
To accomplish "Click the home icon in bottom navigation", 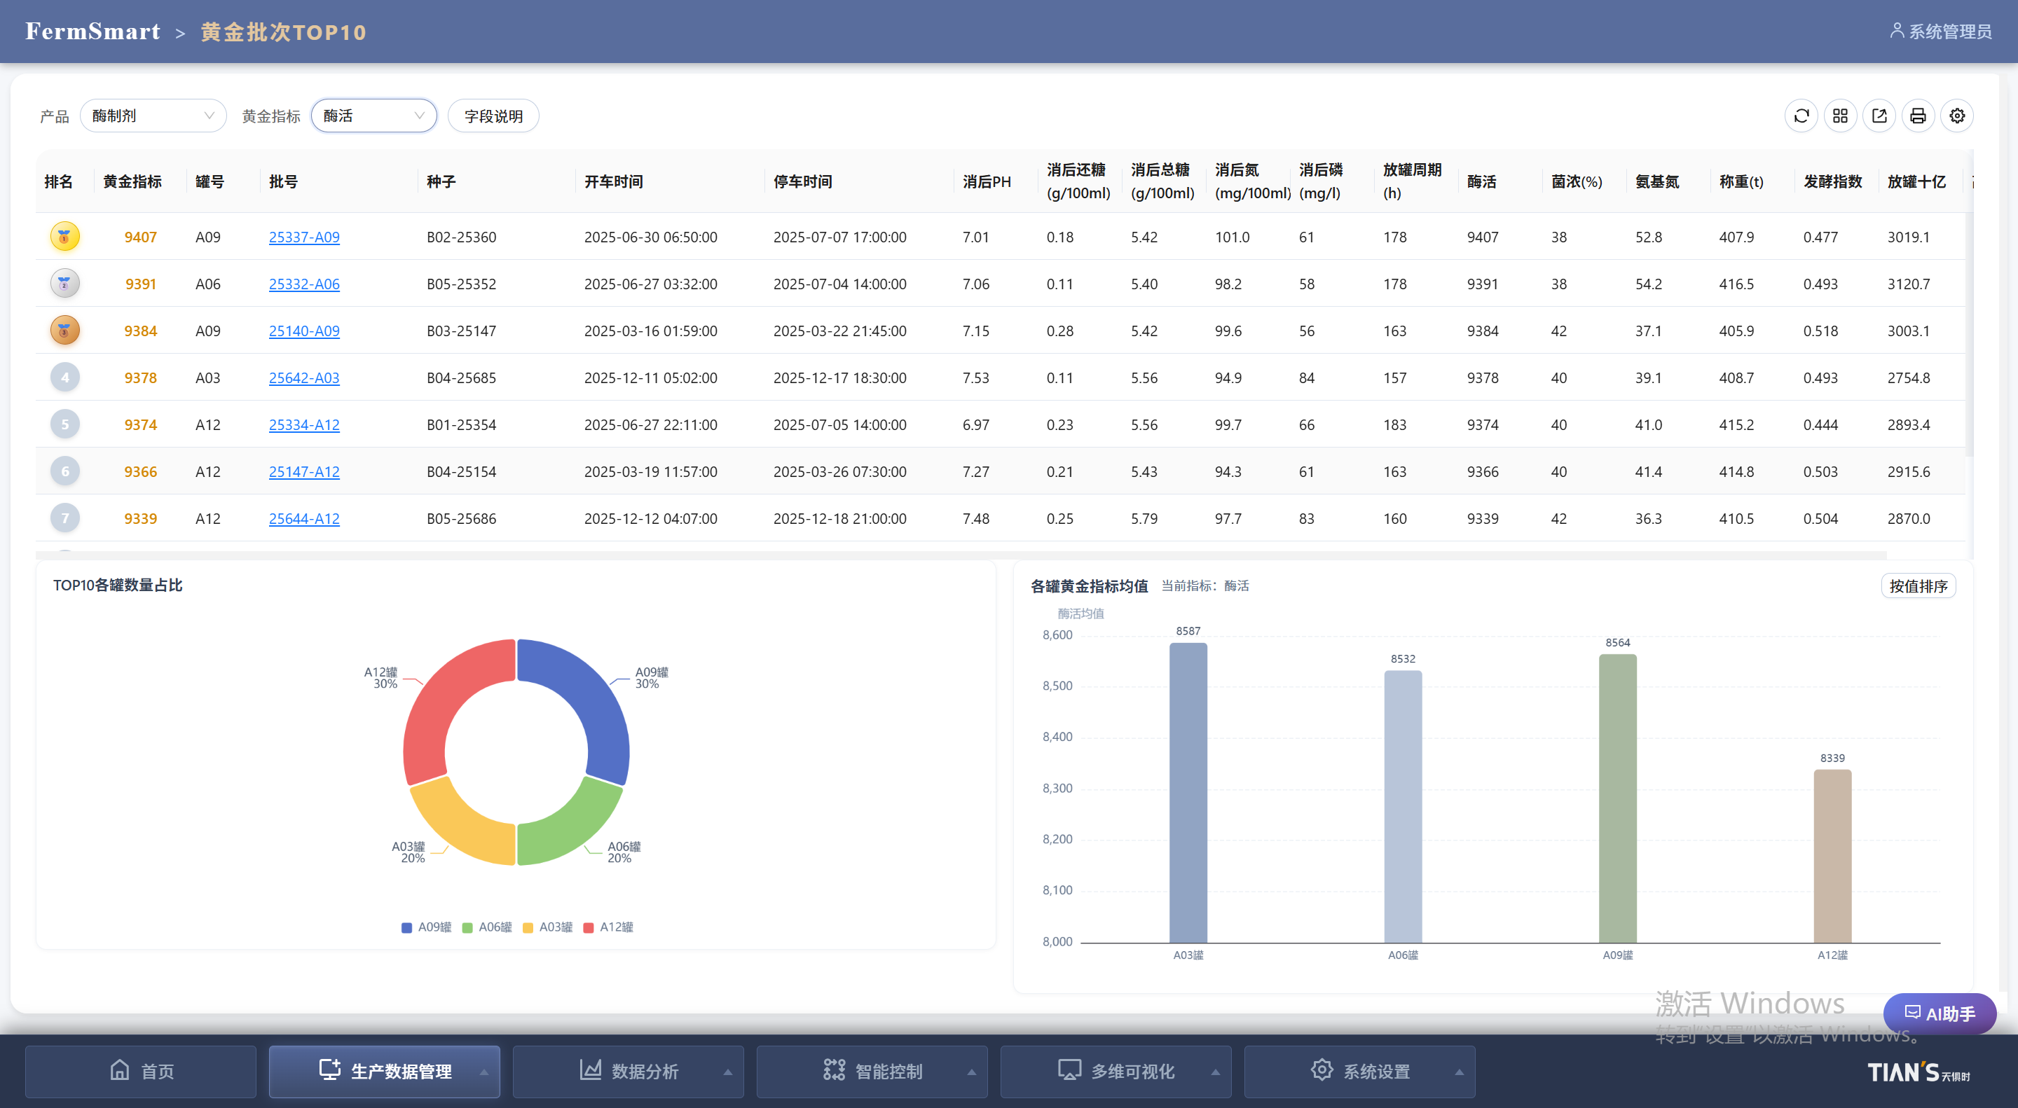I will [120, 1069].
